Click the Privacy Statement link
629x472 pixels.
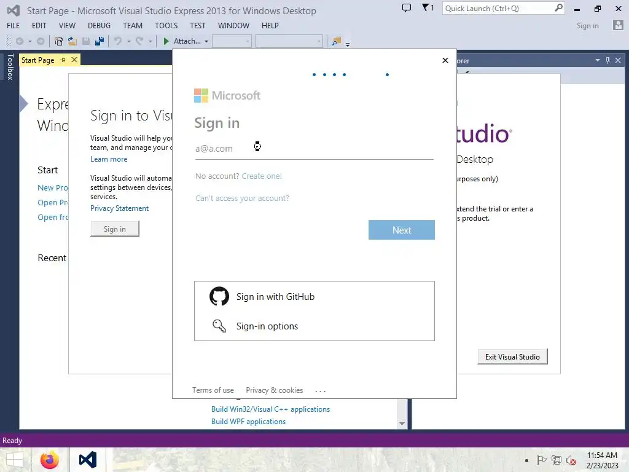click(x=119, y=208)
